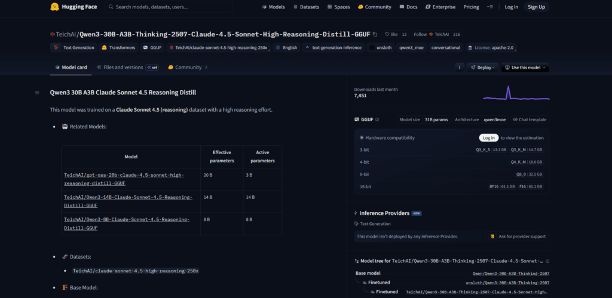The width and height of the screenshot is (612, 298).
Task: Select the GGUF tag
Action: pos(152,48)
